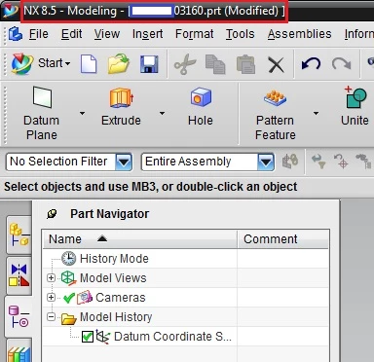Click the selection scope icon after Entire Assembly

[x=290, y=162]
